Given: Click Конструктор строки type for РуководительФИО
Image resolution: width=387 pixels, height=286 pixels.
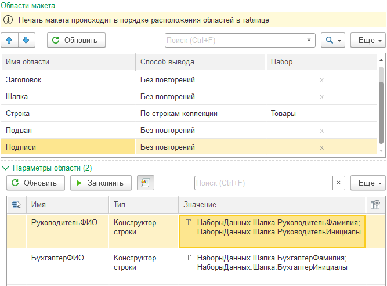Looking at the screenshot, I should (x=135, y=227).
